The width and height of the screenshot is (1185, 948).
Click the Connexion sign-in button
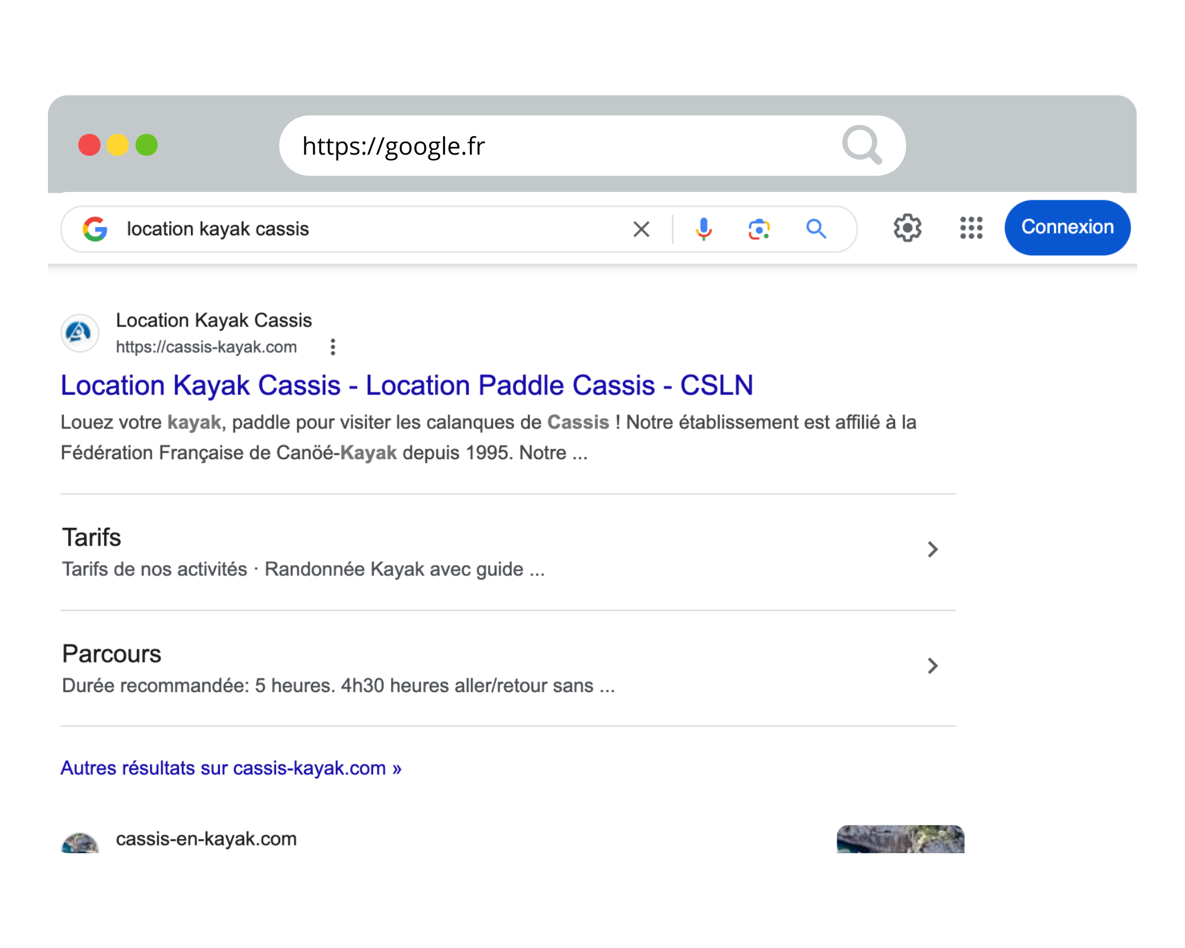pyautogui.click(x=1067, y=228)
